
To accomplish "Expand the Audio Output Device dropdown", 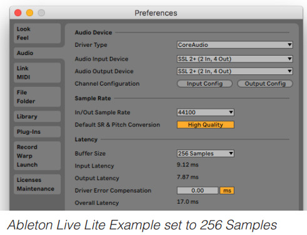I will [x=235, y=71].
